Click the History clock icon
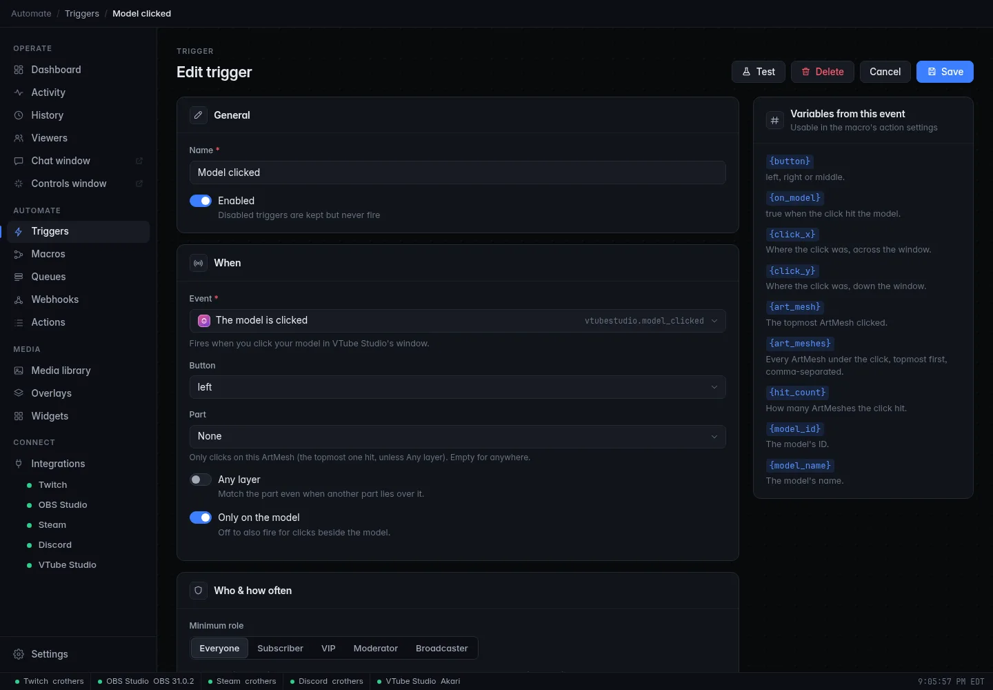993x690 pixels. [19, 115]
